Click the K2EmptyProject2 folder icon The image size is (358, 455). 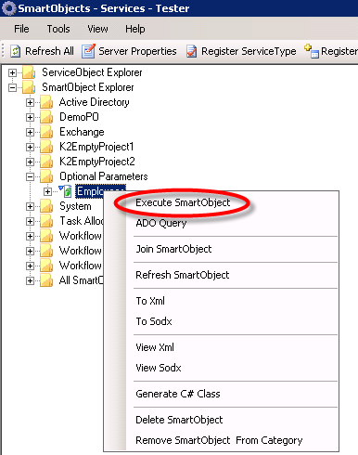click(x=46, y=162)
